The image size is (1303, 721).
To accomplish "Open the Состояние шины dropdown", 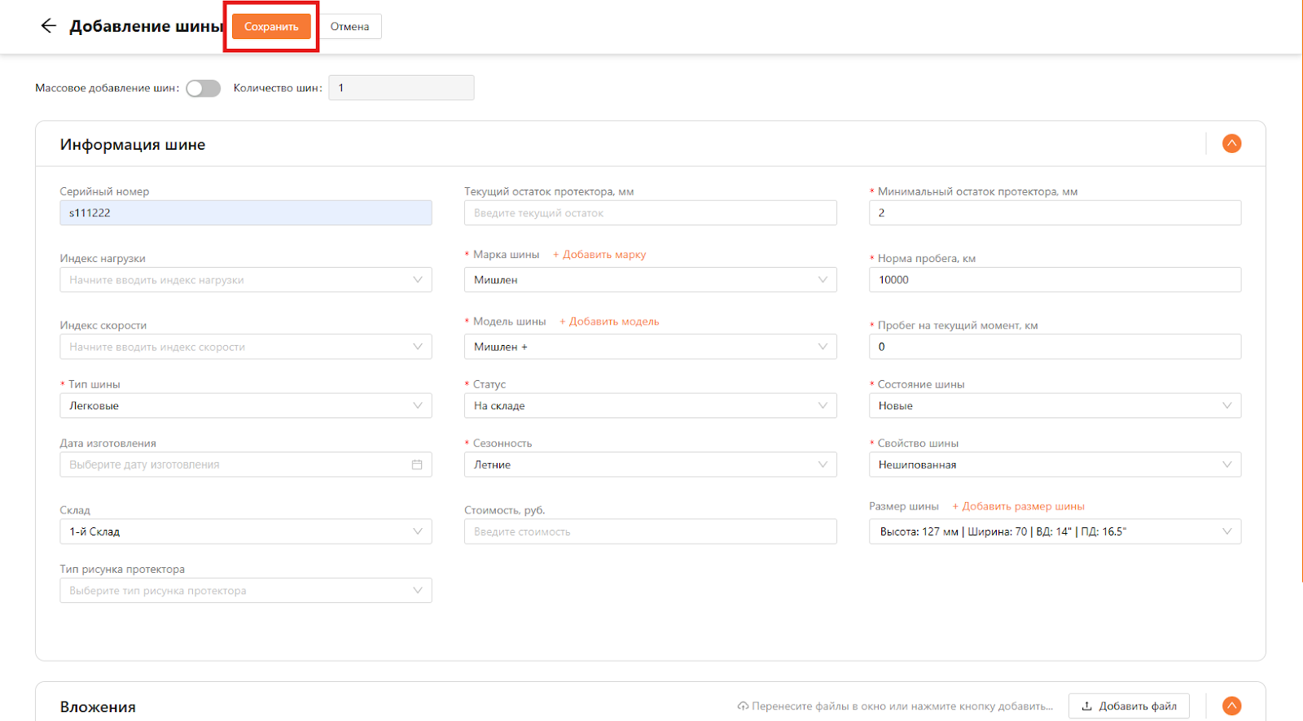I will pyautogui.click(x=1055, y=406).
